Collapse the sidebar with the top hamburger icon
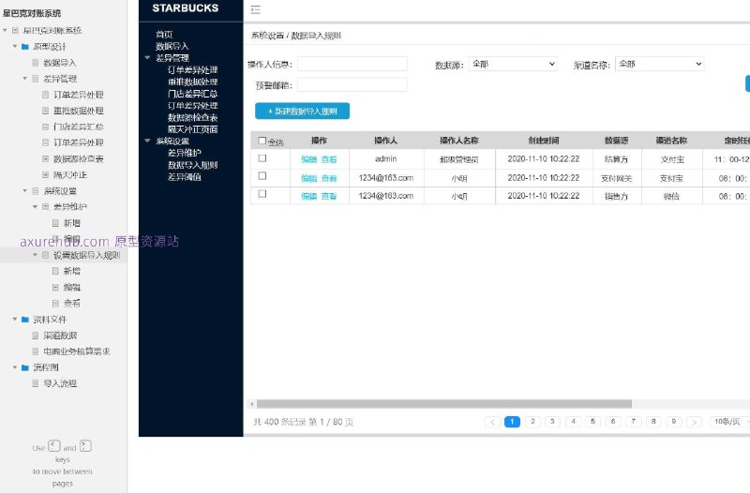This screenshot has height=493, width=750. tap(255, 9)
